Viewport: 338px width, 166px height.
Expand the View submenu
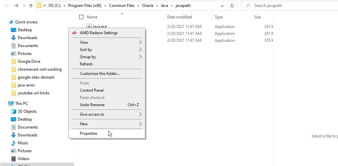coord(107,42)
